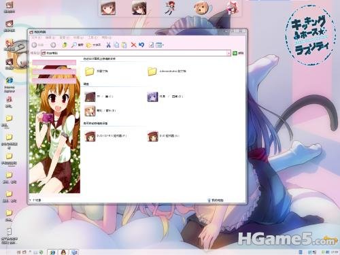Screen dimensions: 340x255
Task: Open the Tools menu
Action: [92, 37]
